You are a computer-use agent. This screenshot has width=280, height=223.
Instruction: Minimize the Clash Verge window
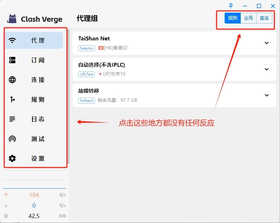[245, 6]
